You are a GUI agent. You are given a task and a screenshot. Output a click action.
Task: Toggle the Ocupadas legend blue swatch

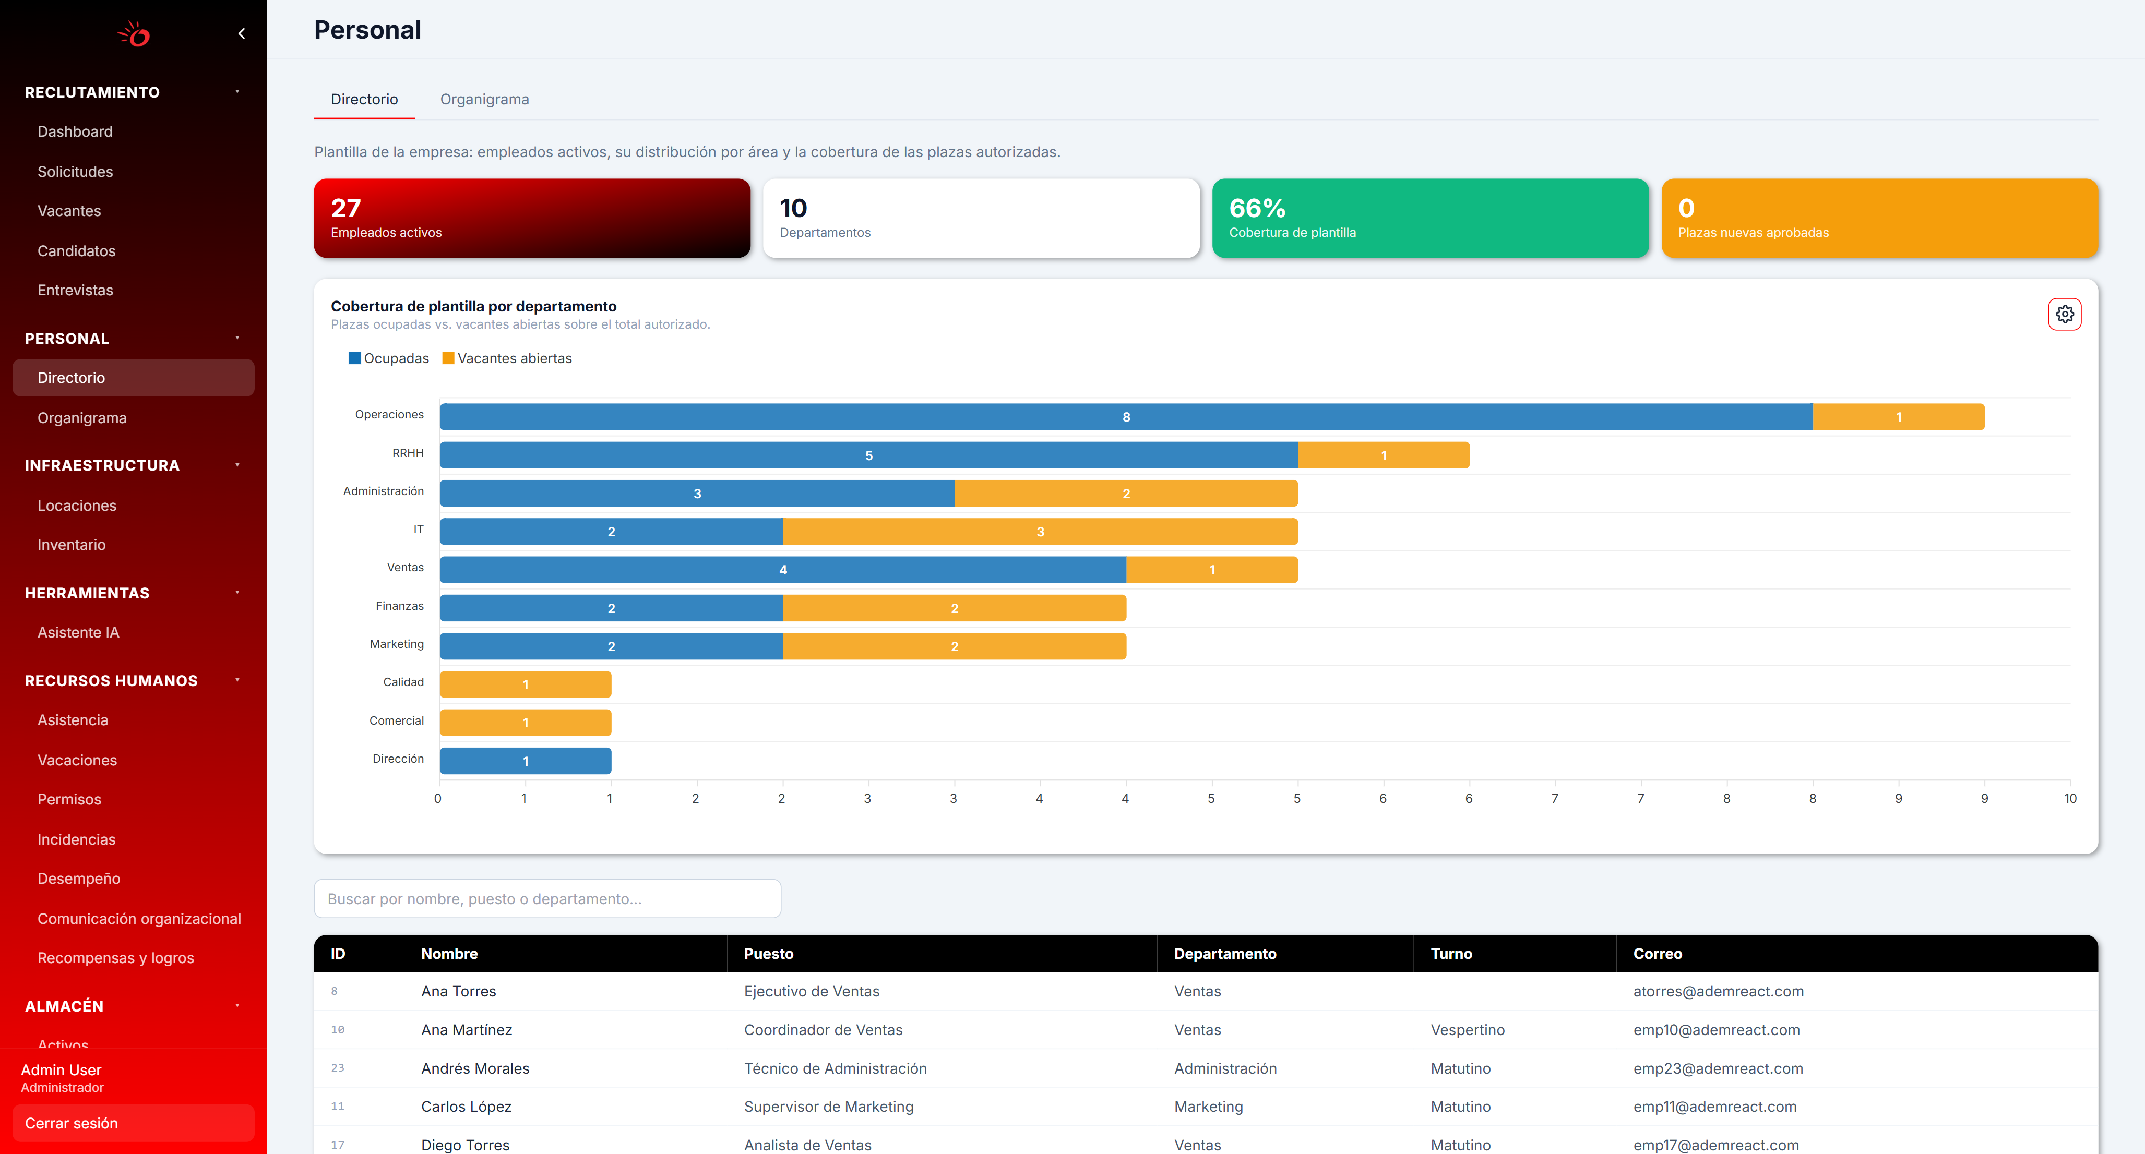(355, 358)
